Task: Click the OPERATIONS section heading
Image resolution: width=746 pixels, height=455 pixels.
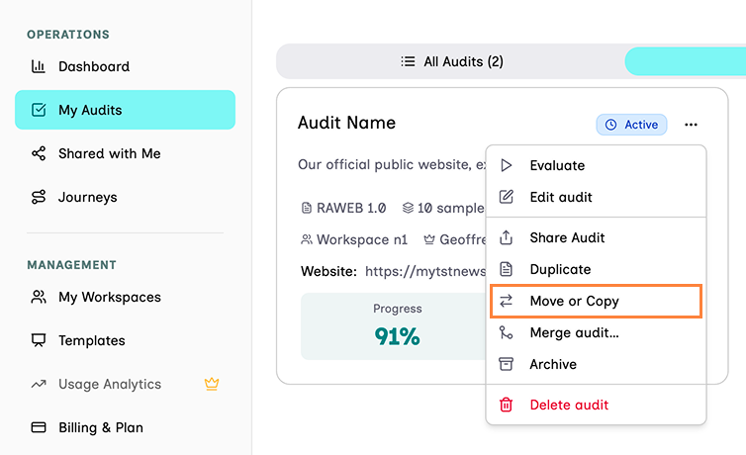Action: 68,35
